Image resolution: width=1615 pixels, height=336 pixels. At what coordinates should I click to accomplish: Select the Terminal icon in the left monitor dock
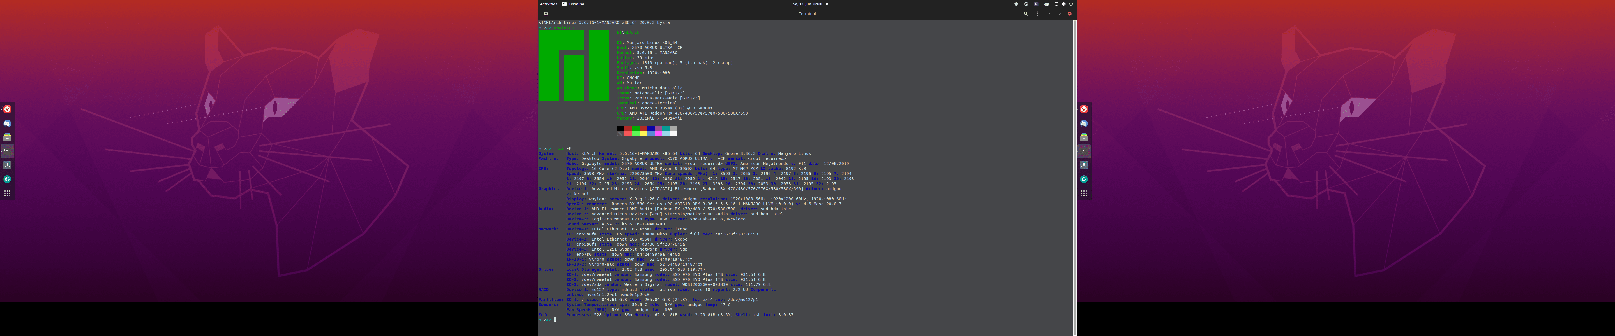(x=8, y=151)
